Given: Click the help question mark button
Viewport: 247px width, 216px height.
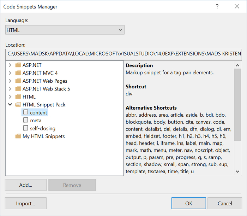Looking at the screenshot, I should pos(217,7).
